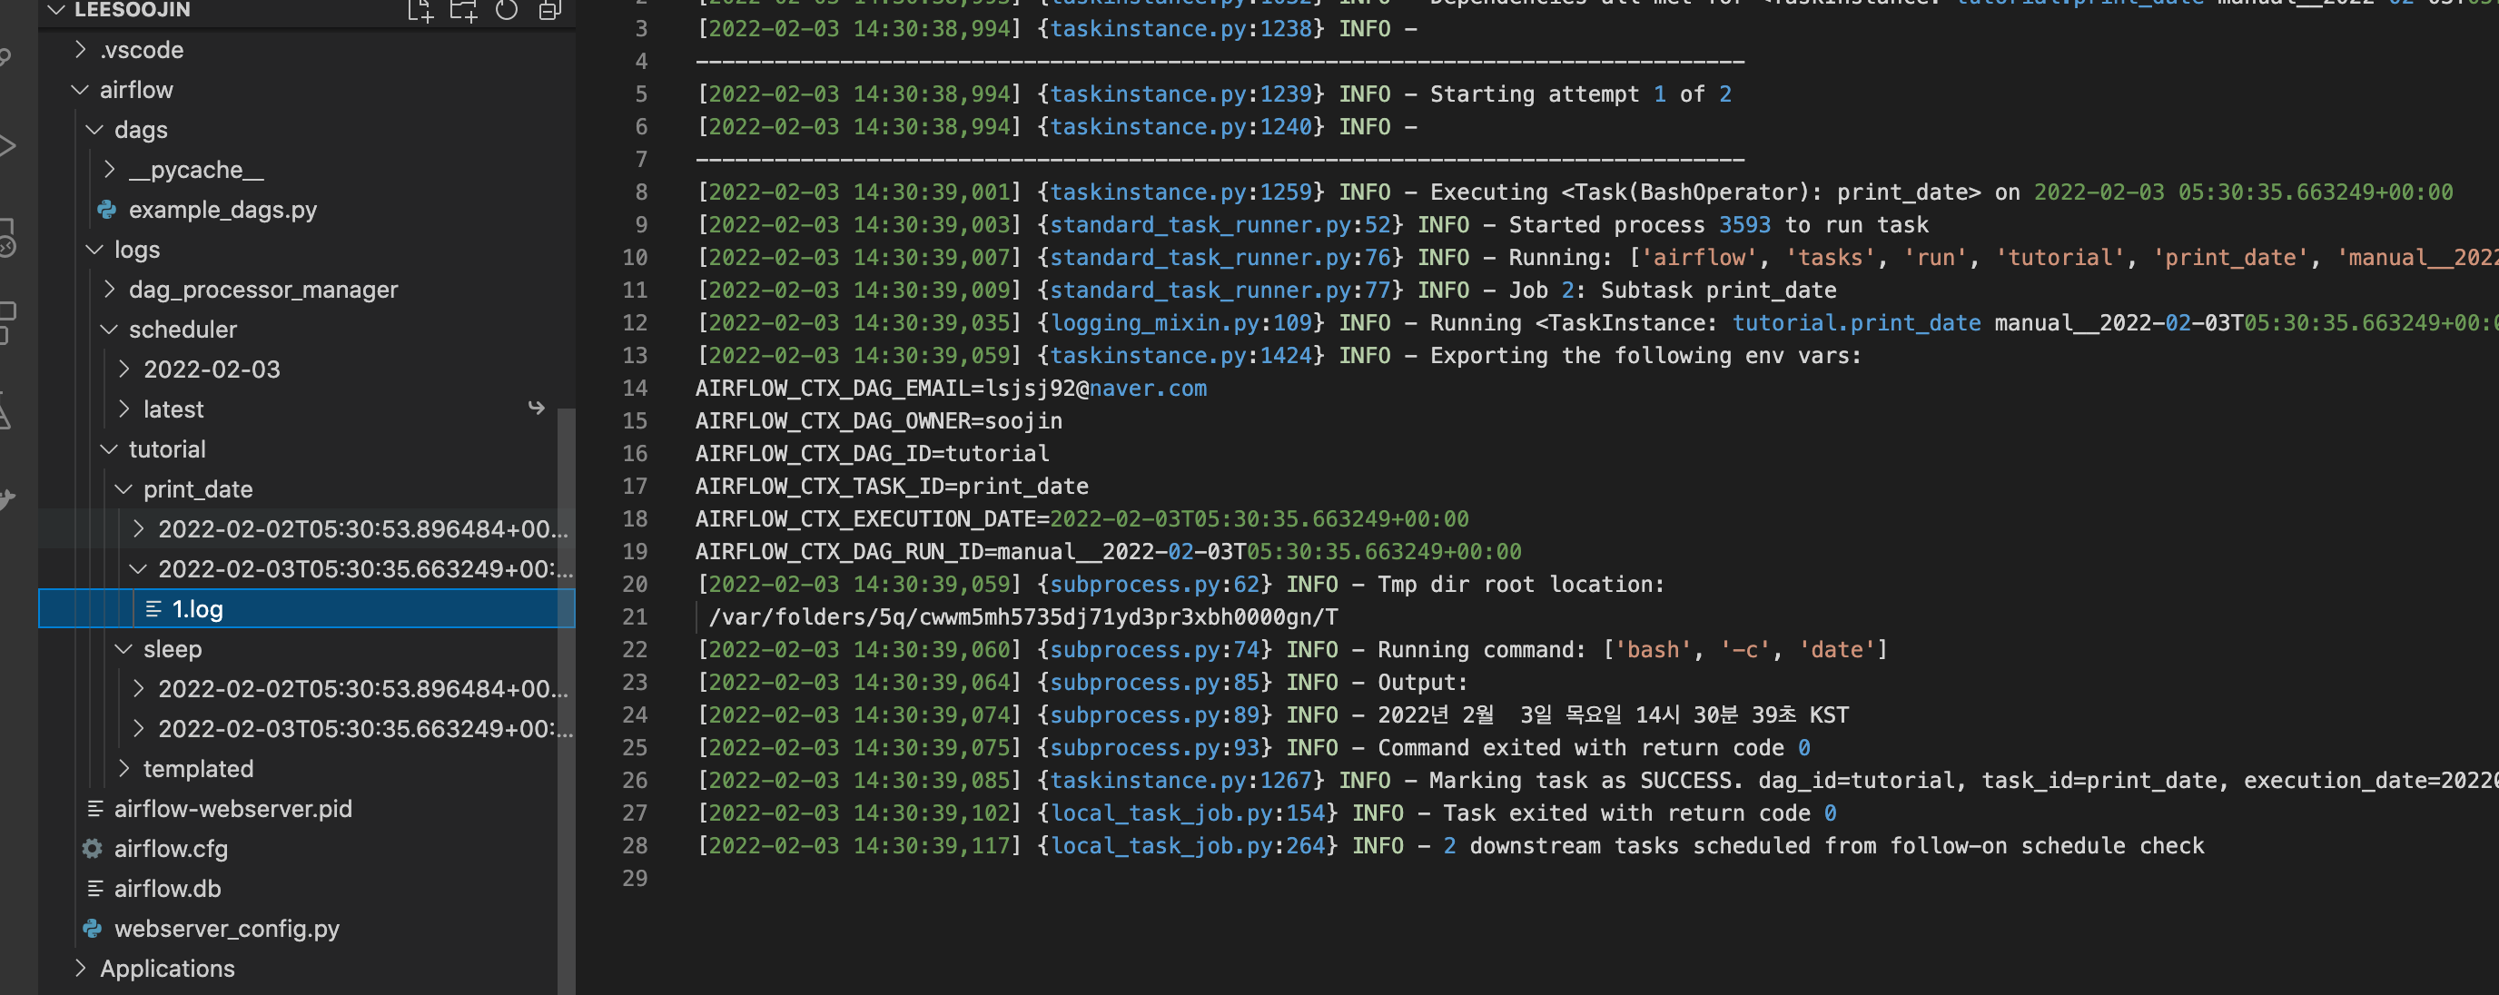Click the New File icon in explorer header
The image size is (2499, 995).
[420, 11]
